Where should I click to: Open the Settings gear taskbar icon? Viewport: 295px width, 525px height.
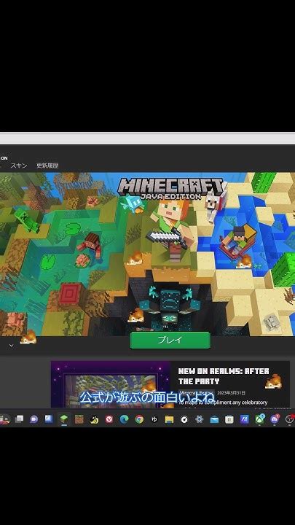[x=200, y=419]
